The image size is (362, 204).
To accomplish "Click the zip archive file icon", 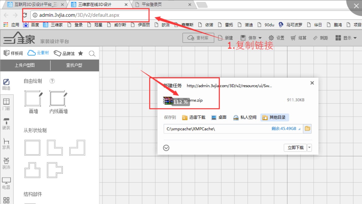I will (x=168, y=101).
